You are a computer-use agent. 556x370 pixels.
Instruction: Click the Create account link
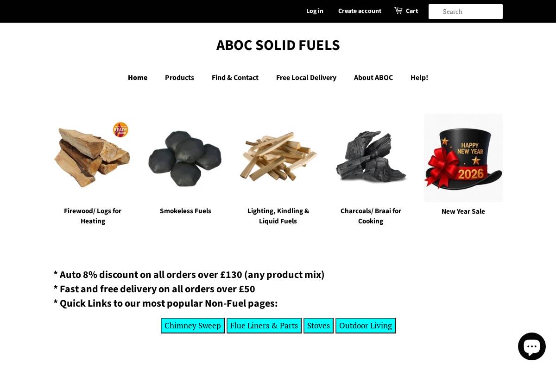[360, 11]
